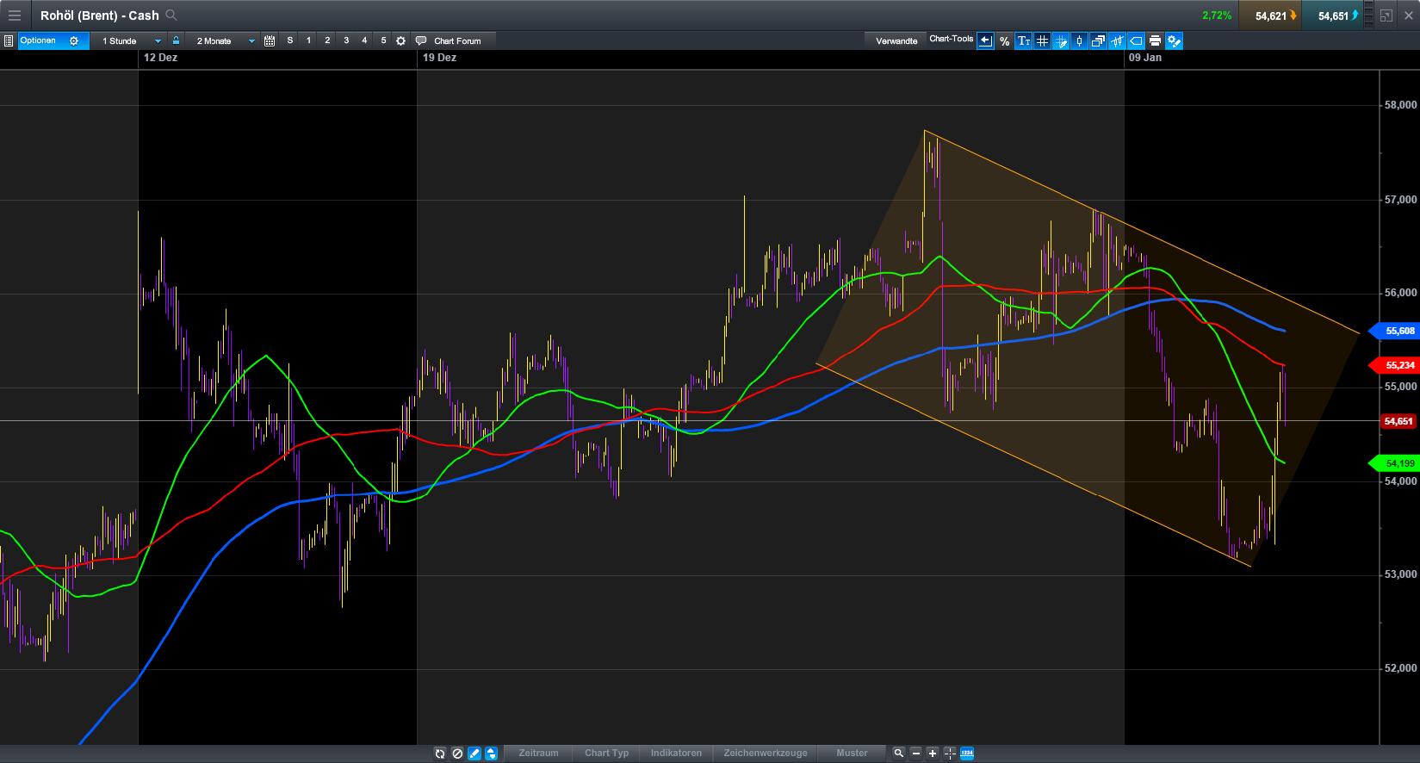Screen dimensions: 1420x763
Task: Select layout preset 5
Action: pyautogui.click(x=383, y=40)
